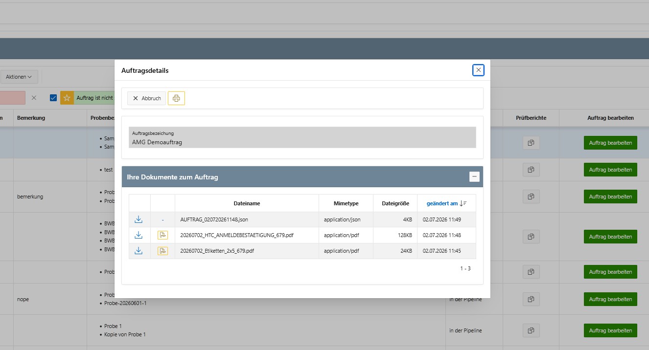Click 'Auftrag bearbeiten' button in BWB row

coord(610,237)
